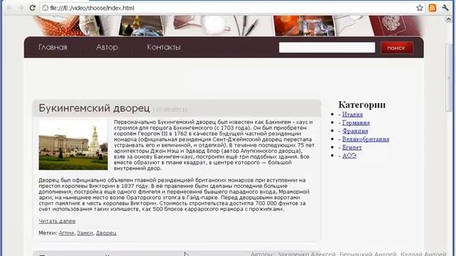Open the Египет category link

352,147
